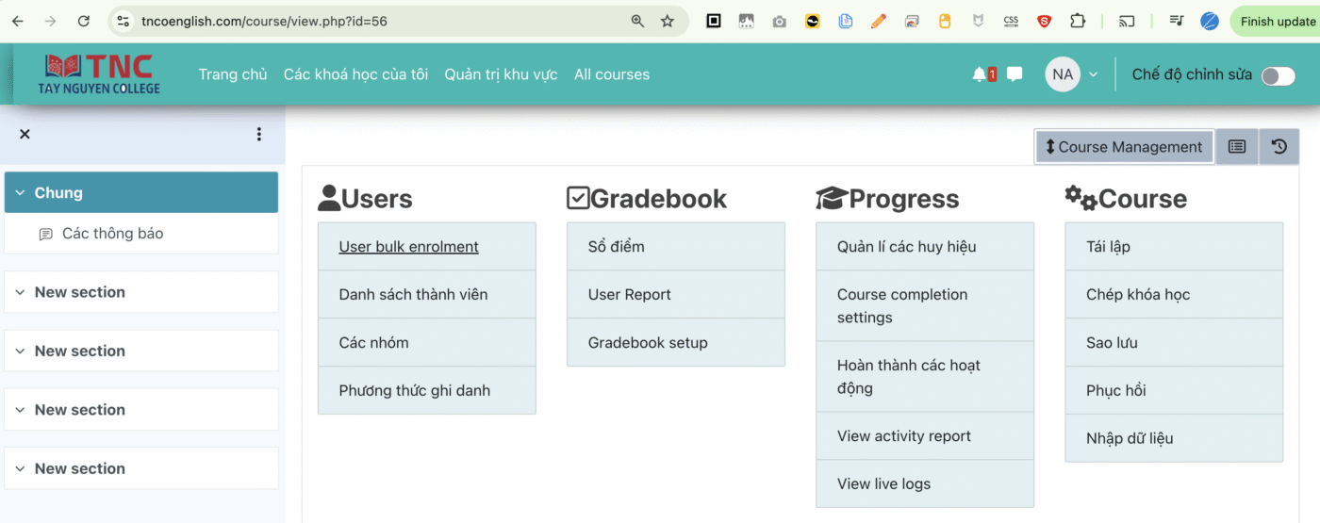Image resolution: width=1320 pixels, height=523 pixels.
Task: Reload the page in browser
Action: 84,21
